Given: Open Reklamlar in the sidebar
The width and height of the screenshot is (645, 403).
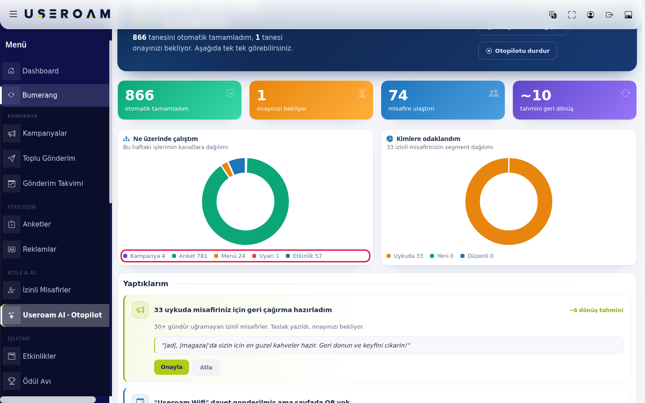Looking at the screenshot, I should tap(55, 249).
